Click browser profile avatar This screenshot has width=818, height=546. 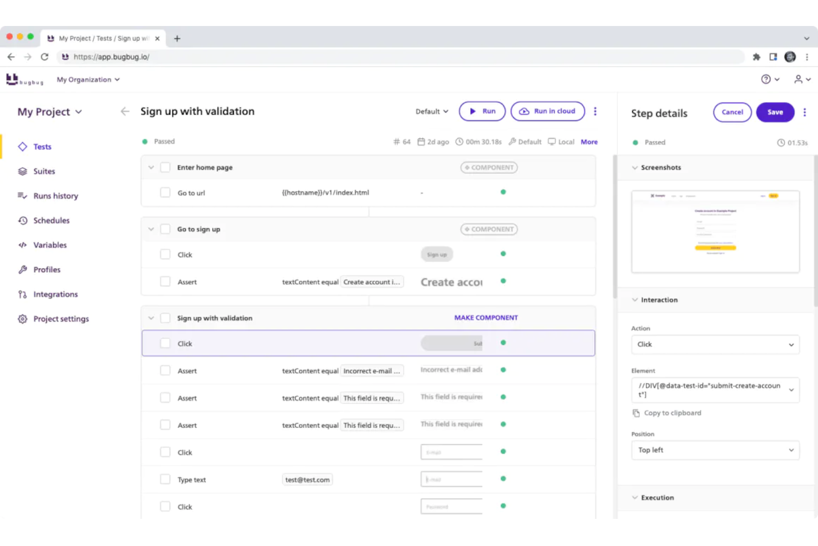pos(790,56)
